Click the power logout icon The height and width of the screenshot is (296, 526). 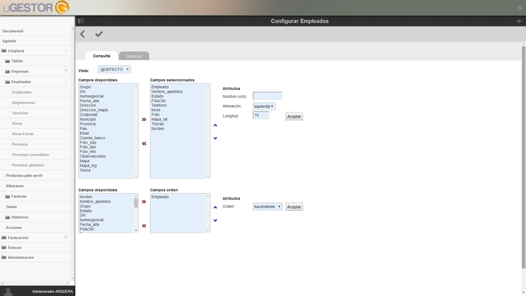point(519,8)
